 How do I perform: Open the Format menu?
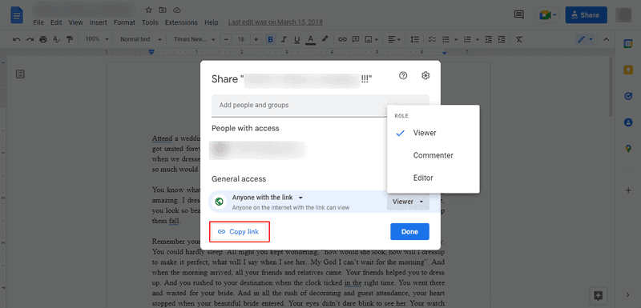click(x=124, y=22)
